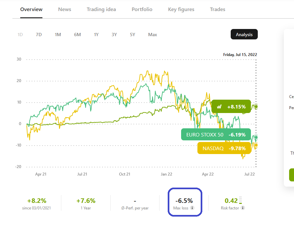Image resolution: width=294 pixels, height=227 pixels.
Task: Click the info icon next to Max loss
Action: [192, 208]
